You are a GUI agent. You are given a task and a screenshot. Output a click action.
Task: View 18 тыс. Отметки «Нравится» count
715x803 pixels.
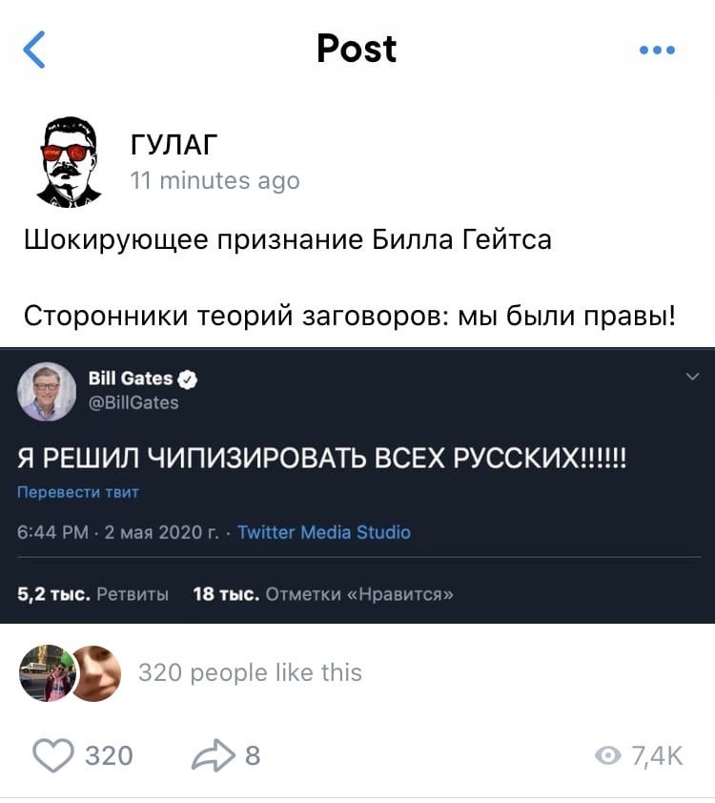(x=323, y=594)
